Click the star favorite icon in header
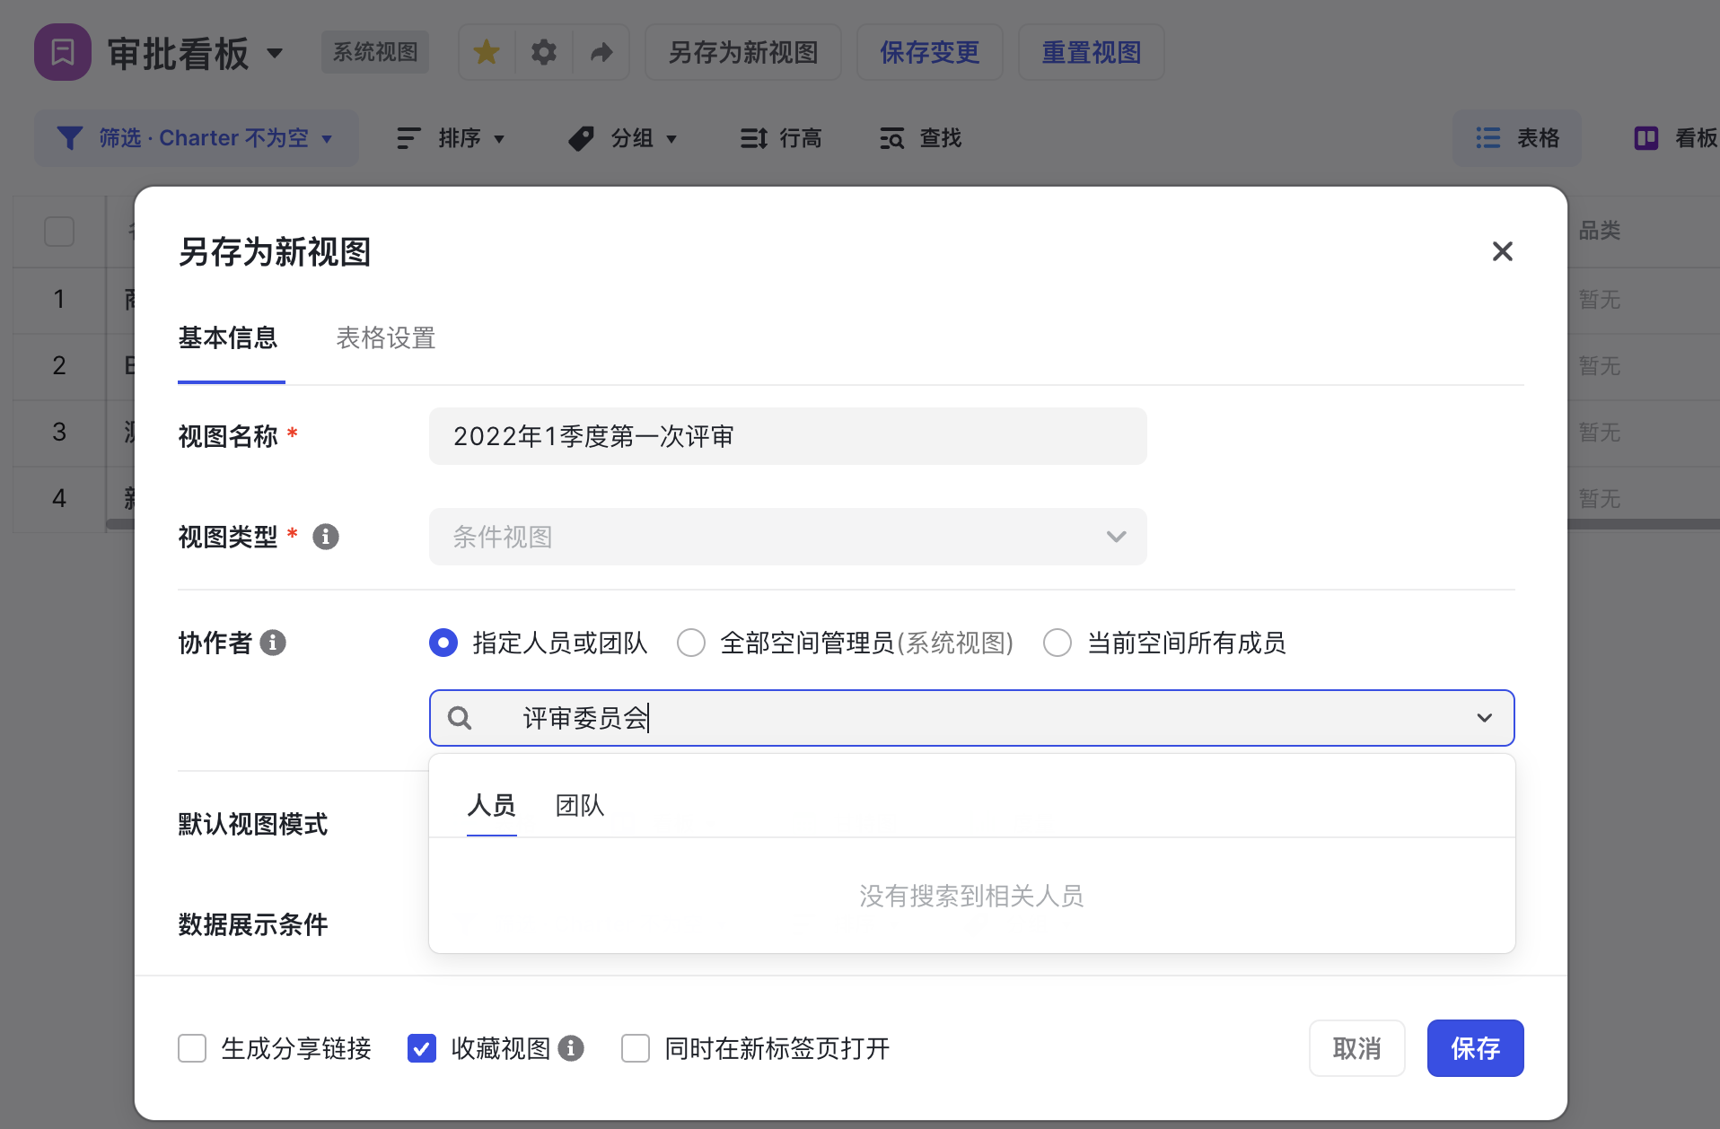This screenshot has height=1129, width=1720. point(487,52)
